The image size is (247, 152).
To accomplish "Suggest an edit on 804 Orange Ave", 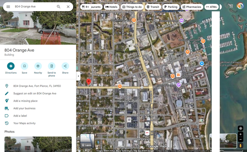I will point(35,94).
